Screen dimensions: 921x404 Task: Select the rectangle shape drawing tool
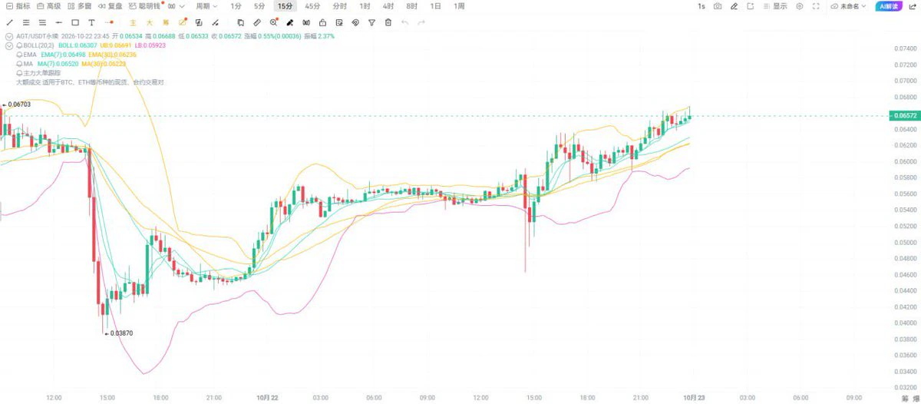[x=75, y=23]
